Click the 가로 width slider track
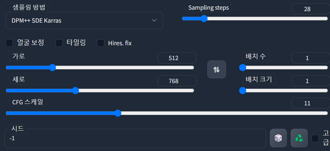Viewport: 330px width, 151px height. [x=100, y=68]
